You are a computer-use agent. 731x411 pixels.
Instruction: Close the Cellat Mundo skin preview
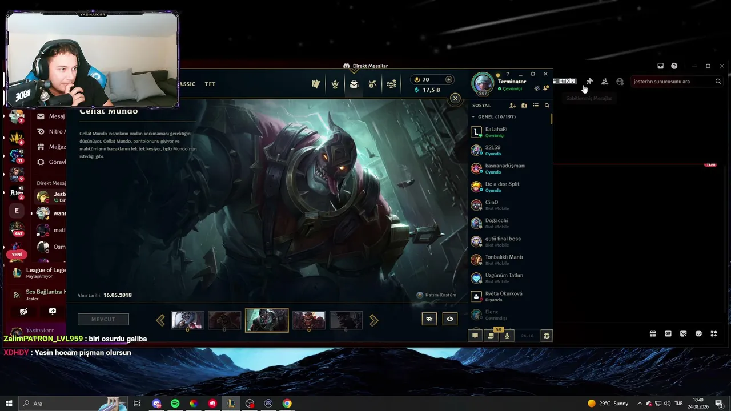(455, 98)
